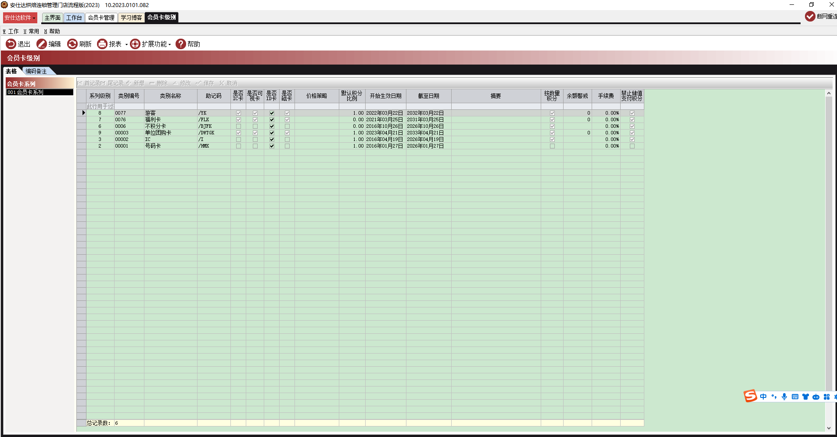The width and height of the screenshot is (837, 437).
Task: Expand the 报表 dropdown arrow
Action: click(126, 44)
